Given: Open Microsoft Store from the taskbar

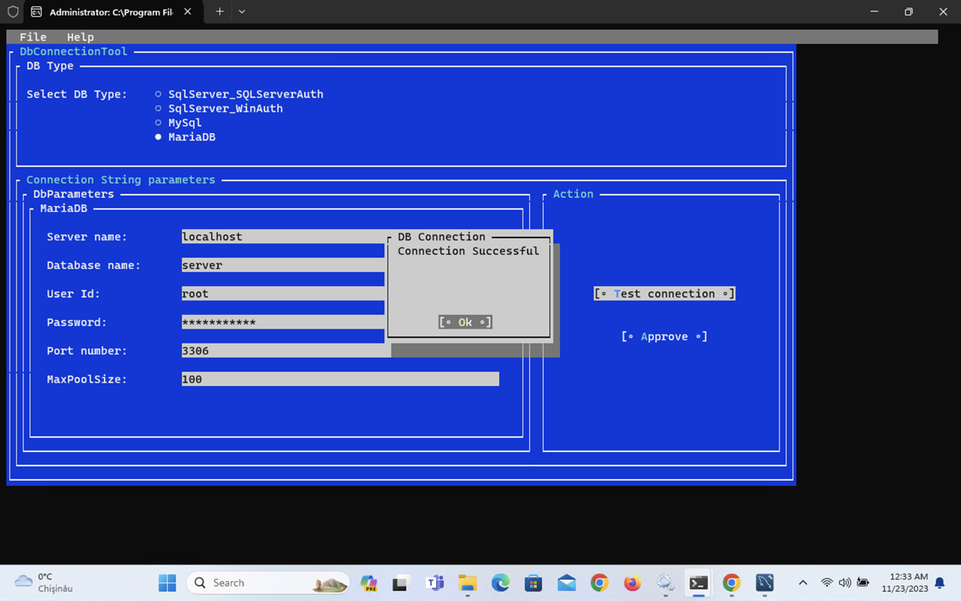Looking at the screenshot, I should tap(533, 583).
